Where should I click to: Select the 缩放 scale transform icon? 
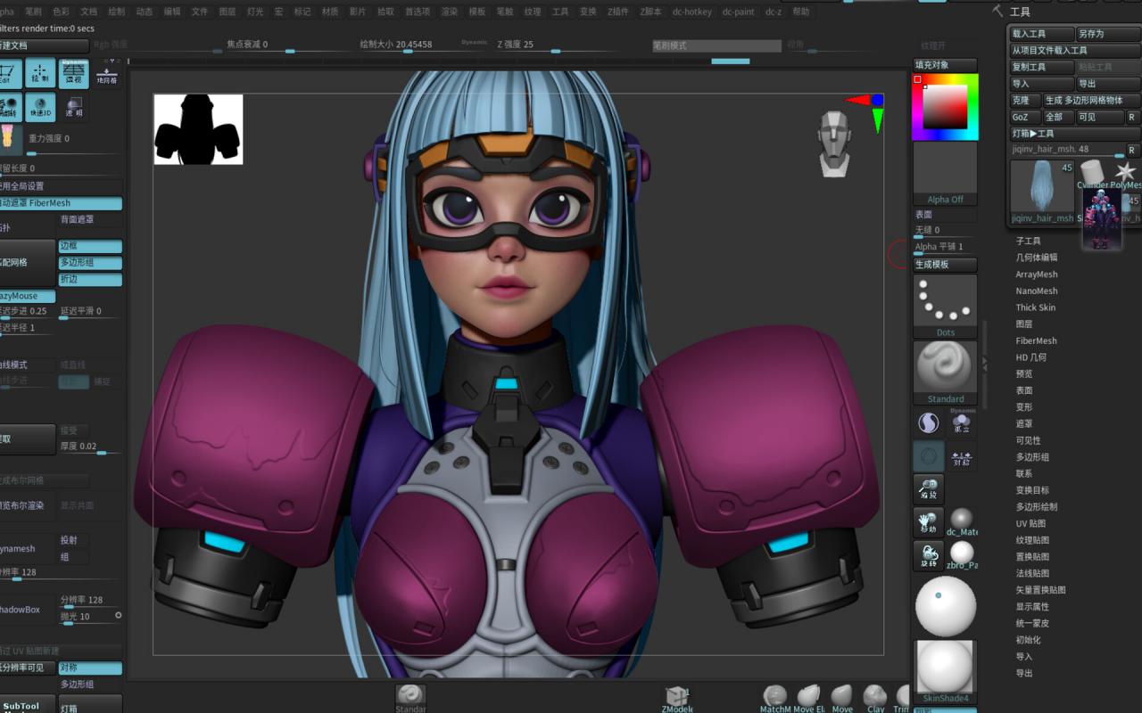pyautogui.click(x=928, y=488)
